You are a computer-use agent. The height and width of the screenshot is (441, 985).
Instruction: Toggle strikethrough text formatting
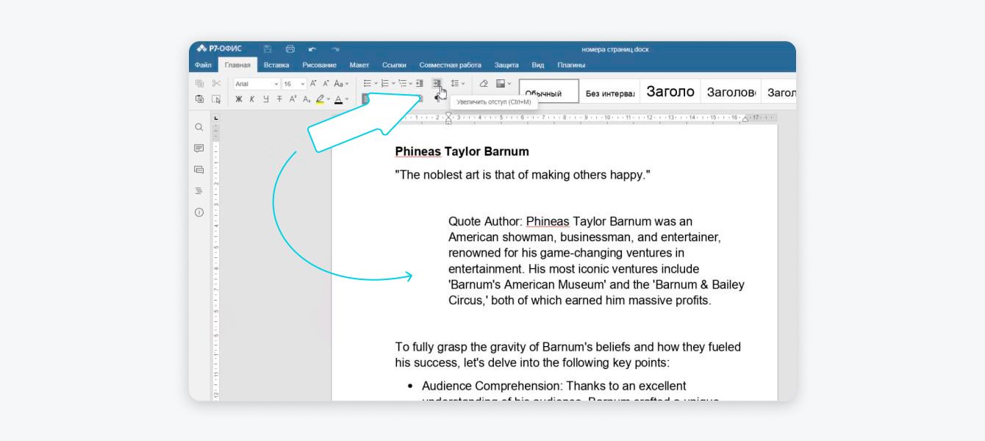coord(279,99)
